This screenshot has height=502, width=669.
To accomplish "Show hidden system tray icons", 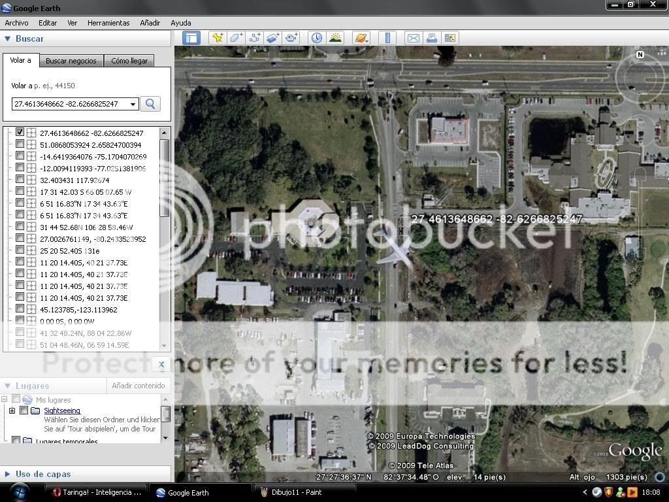I will [x=585, y=492].
